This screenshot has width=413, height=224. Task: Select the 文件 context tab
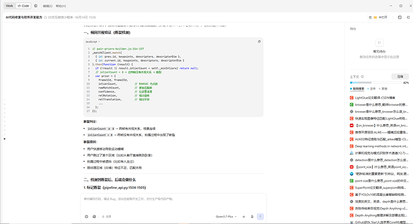point(371,89)
